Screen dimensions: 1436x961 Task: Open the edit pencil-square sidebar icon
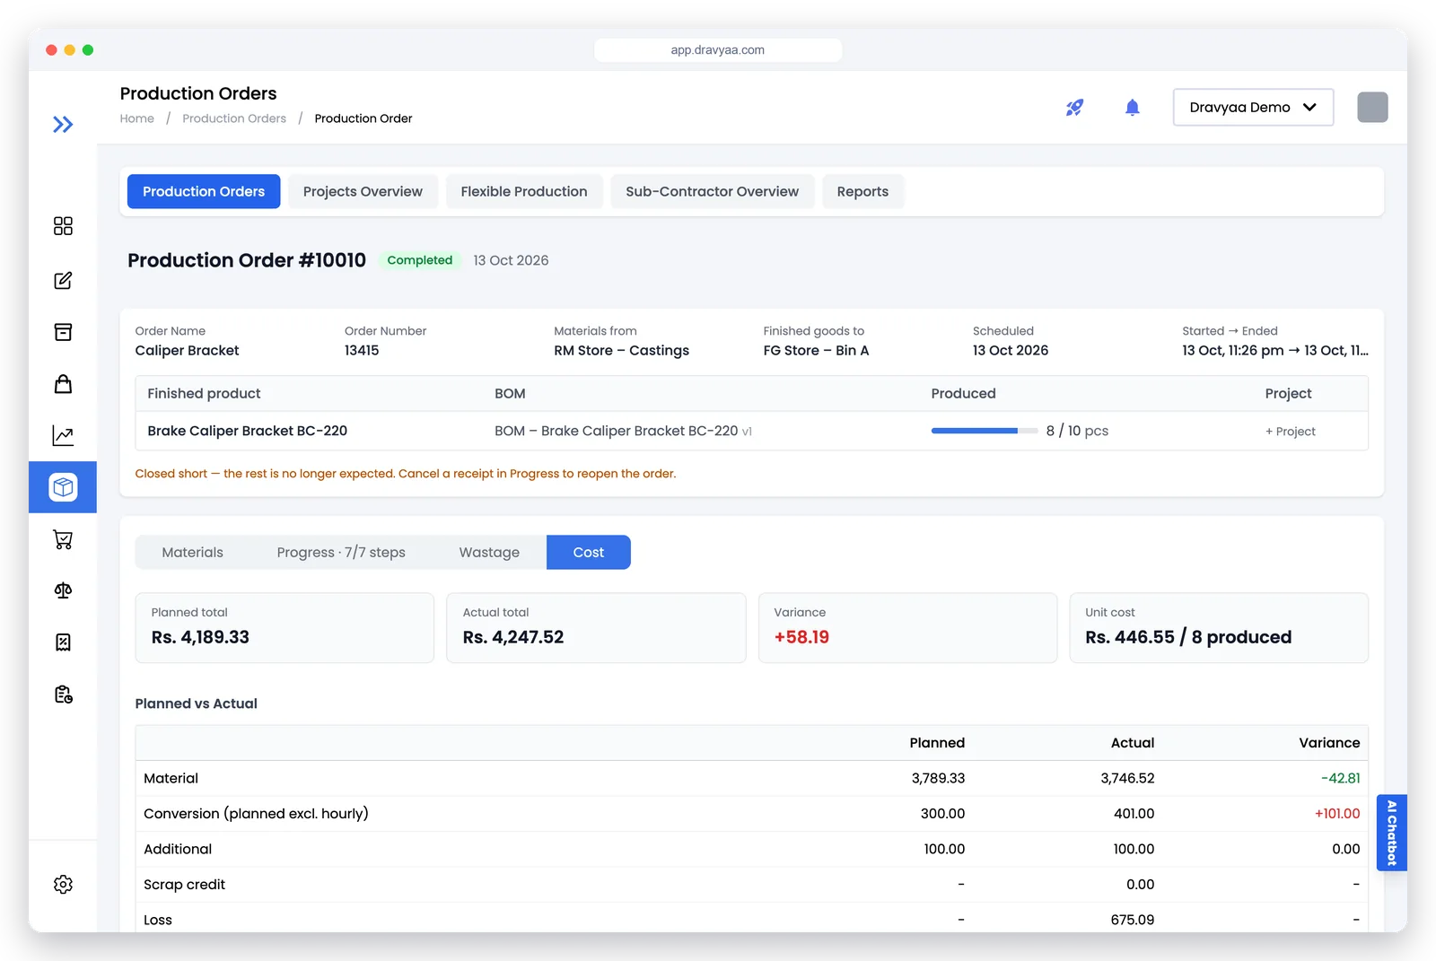click(63, 281)
